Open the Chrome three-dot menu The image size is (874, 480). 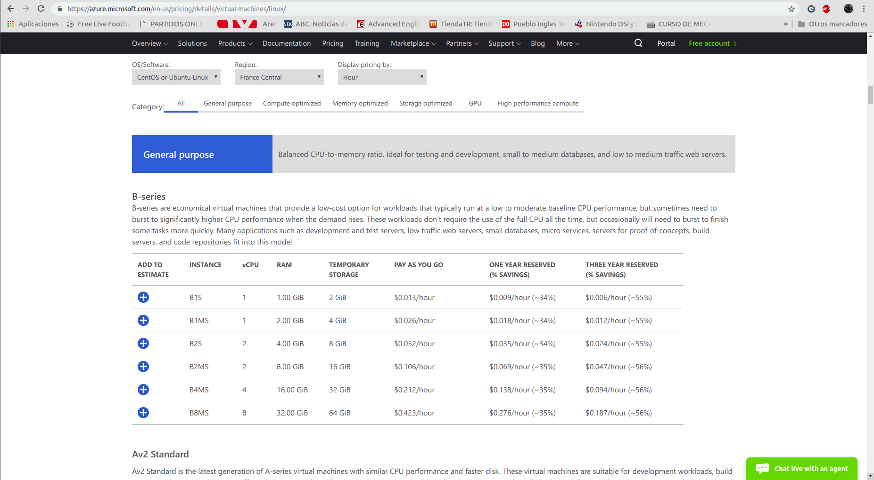[x=864, y=8]
